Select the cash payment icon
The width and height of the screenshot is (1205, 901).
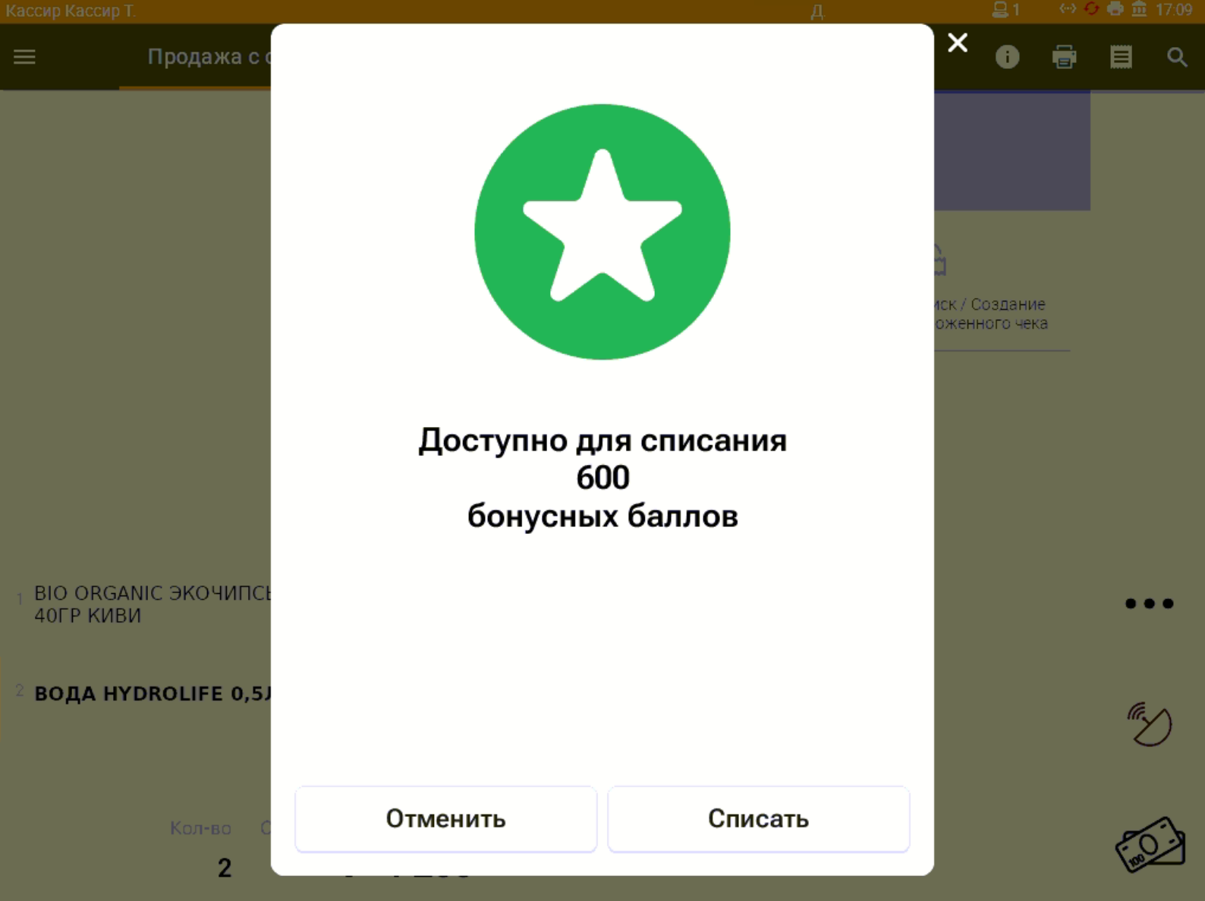pos(1150,844)
